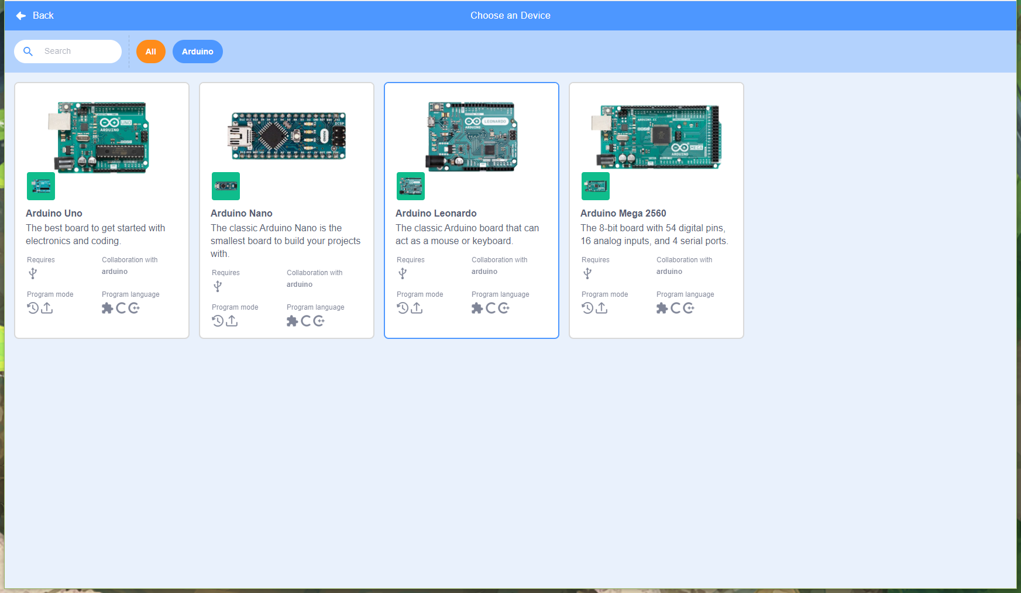1021x593 pixels.
Task: Click 'arduino' collaboration text on Arduino Uno card
Action: point(115,272)
